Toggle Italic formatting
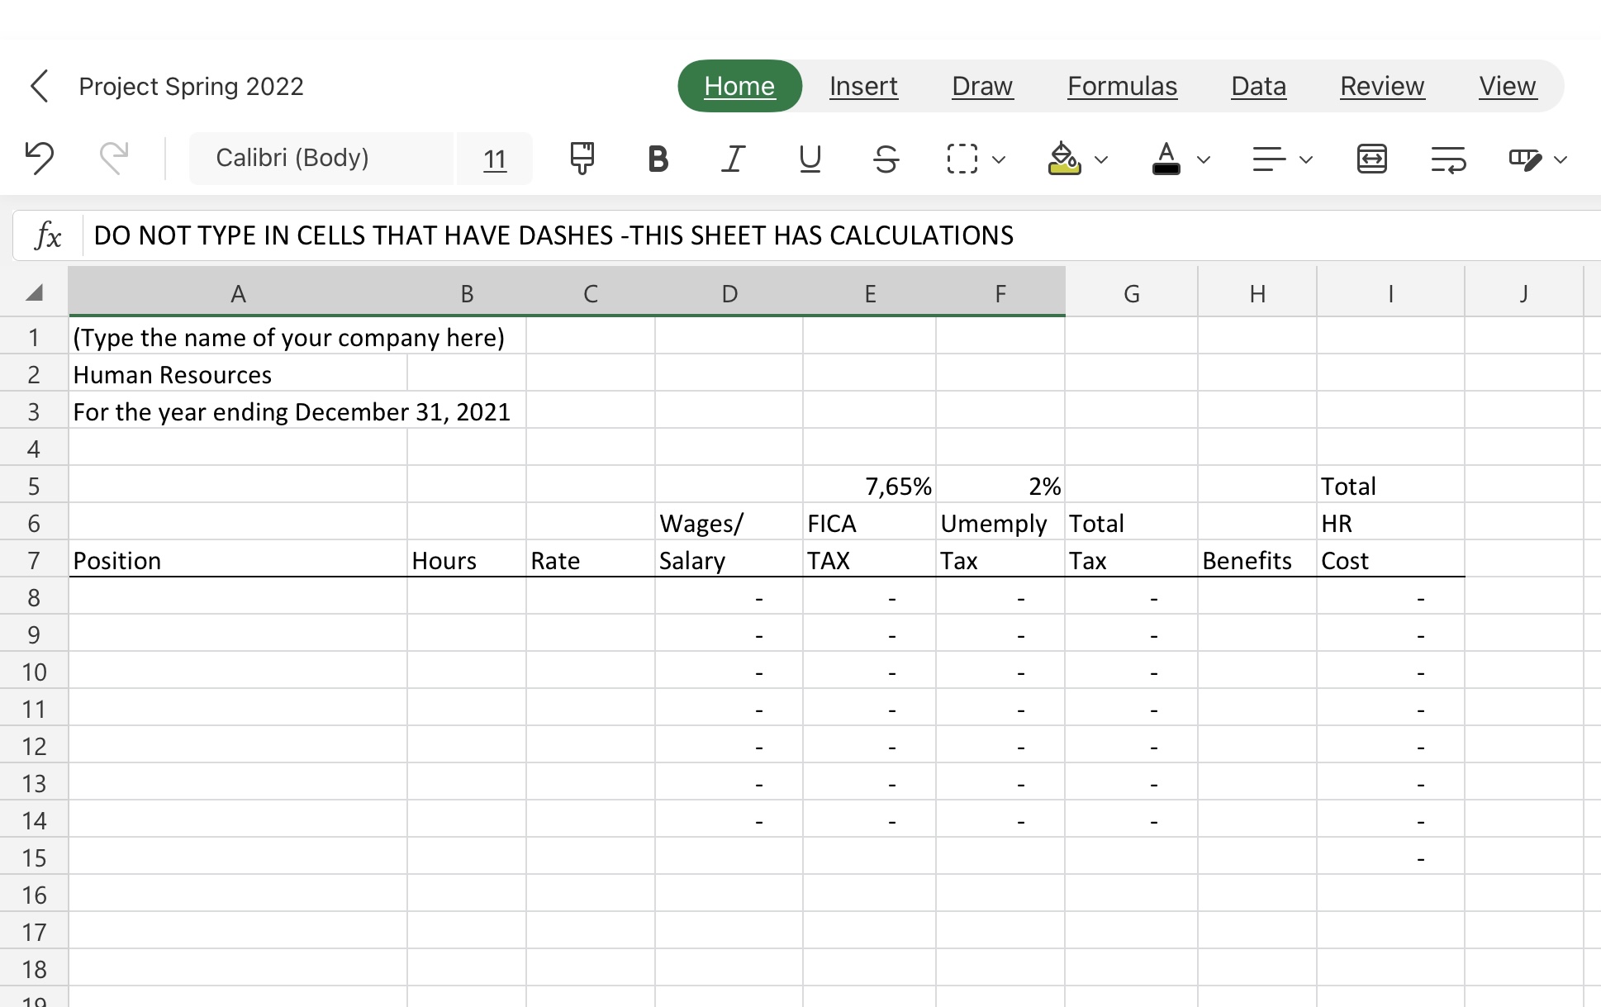The height and width of the screenshot is (1007, 1601). 733,158
